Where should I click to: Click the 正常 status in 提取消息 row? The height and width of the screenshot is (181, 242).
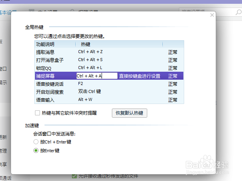pos(173,52)
